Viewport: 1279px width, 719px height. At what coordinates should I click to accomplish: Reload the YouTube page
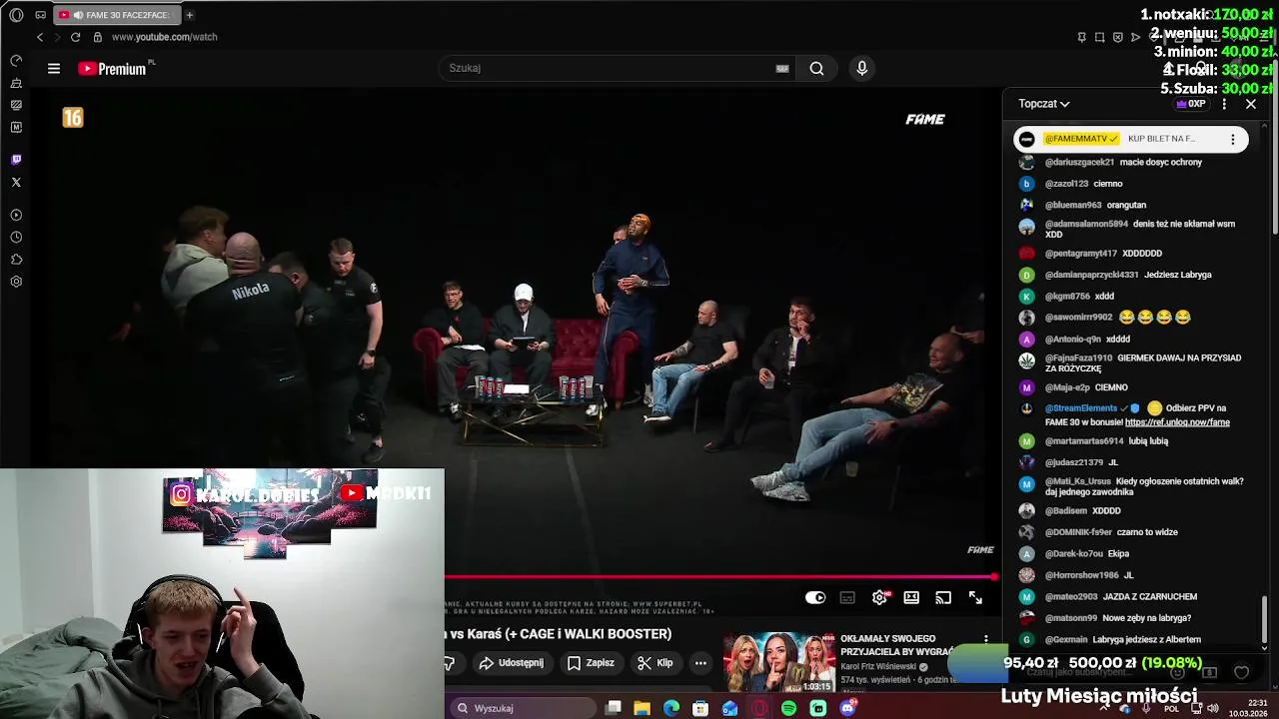(x=75, y=37)
